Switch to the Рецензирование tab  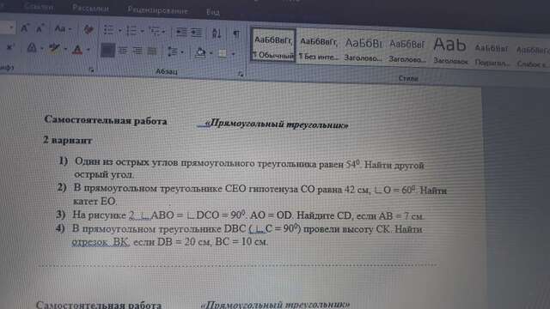(157, 10)
